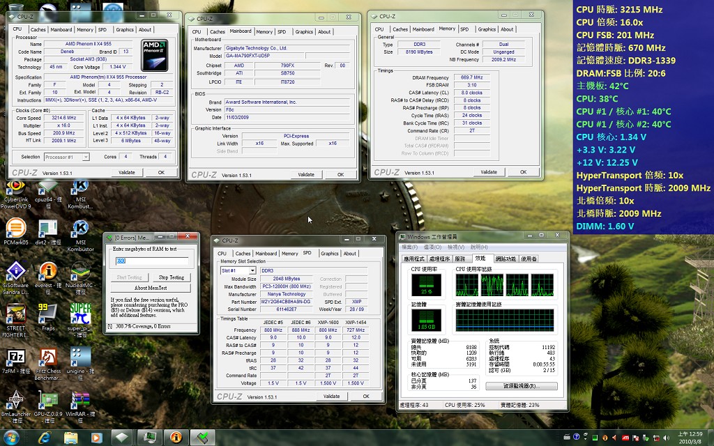Switch to Task Manager via its taskbar button
Viewport: 714px width, 446px height.
(149, 438)
